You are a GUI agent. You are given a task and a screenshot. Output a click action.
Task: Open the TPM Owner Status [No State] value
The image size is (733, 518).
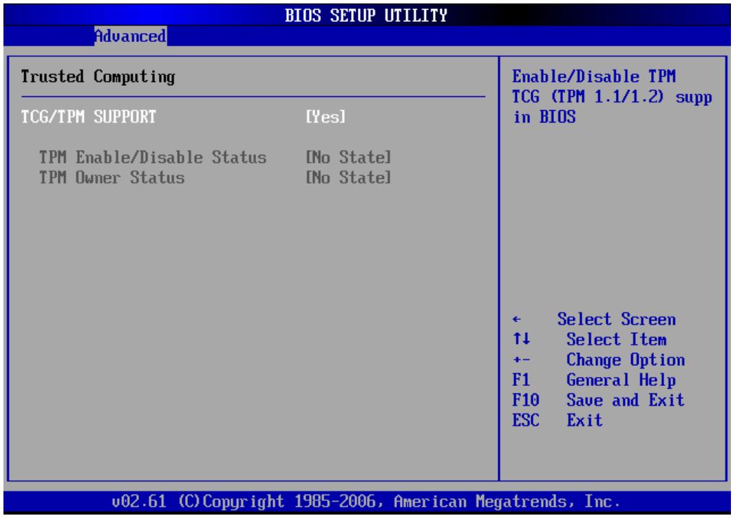click(348, 177)
